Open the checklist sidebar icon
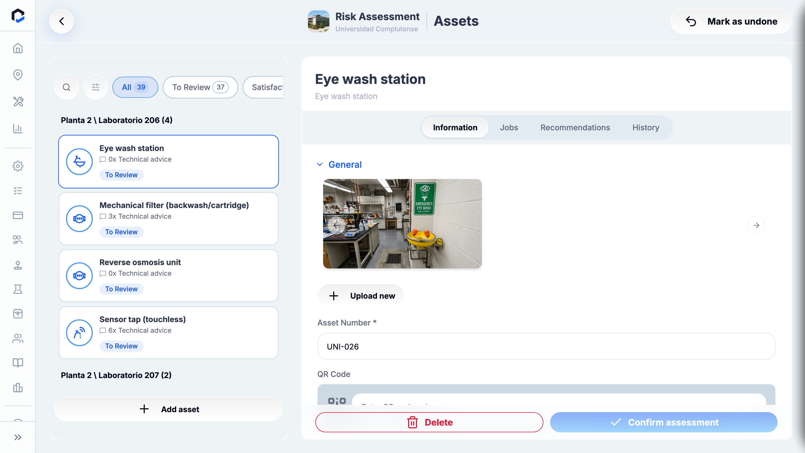 point(18,191)
